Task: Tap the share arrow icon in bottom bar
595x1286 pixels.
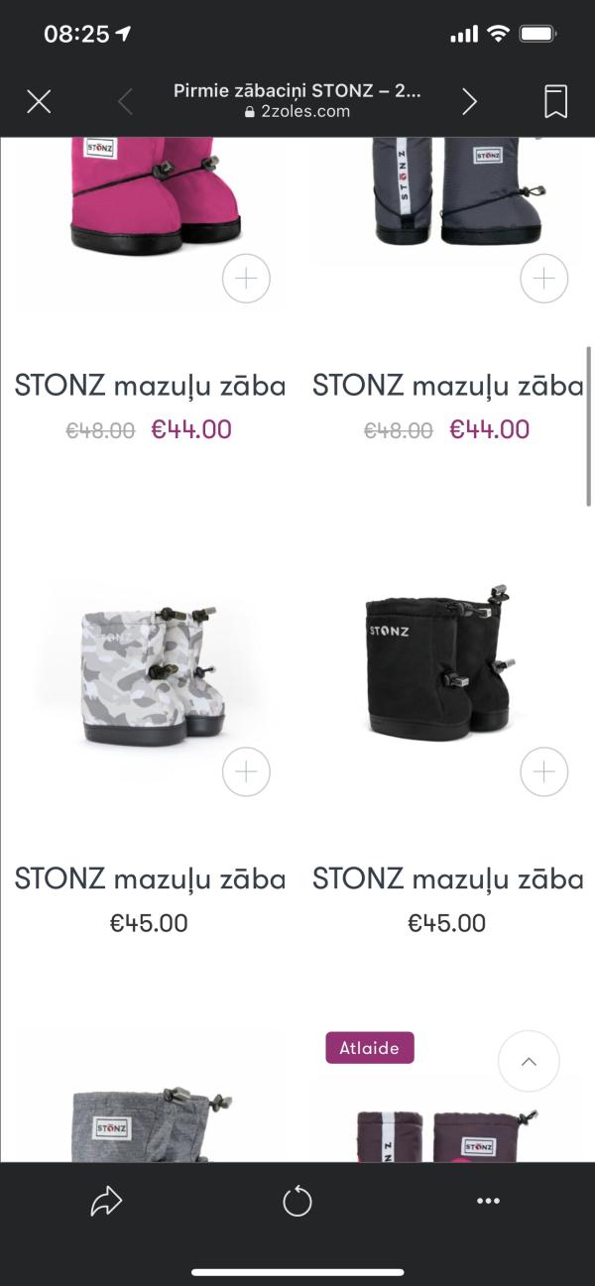Action: point(105,1202)
